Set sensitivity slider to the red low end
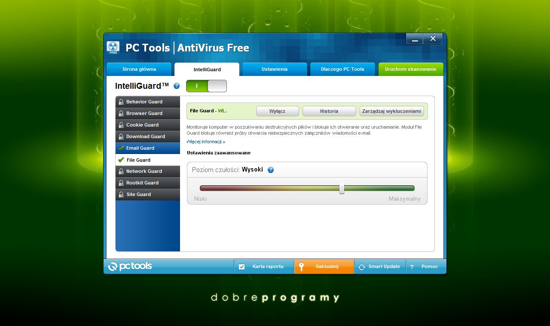 point(203,188)
